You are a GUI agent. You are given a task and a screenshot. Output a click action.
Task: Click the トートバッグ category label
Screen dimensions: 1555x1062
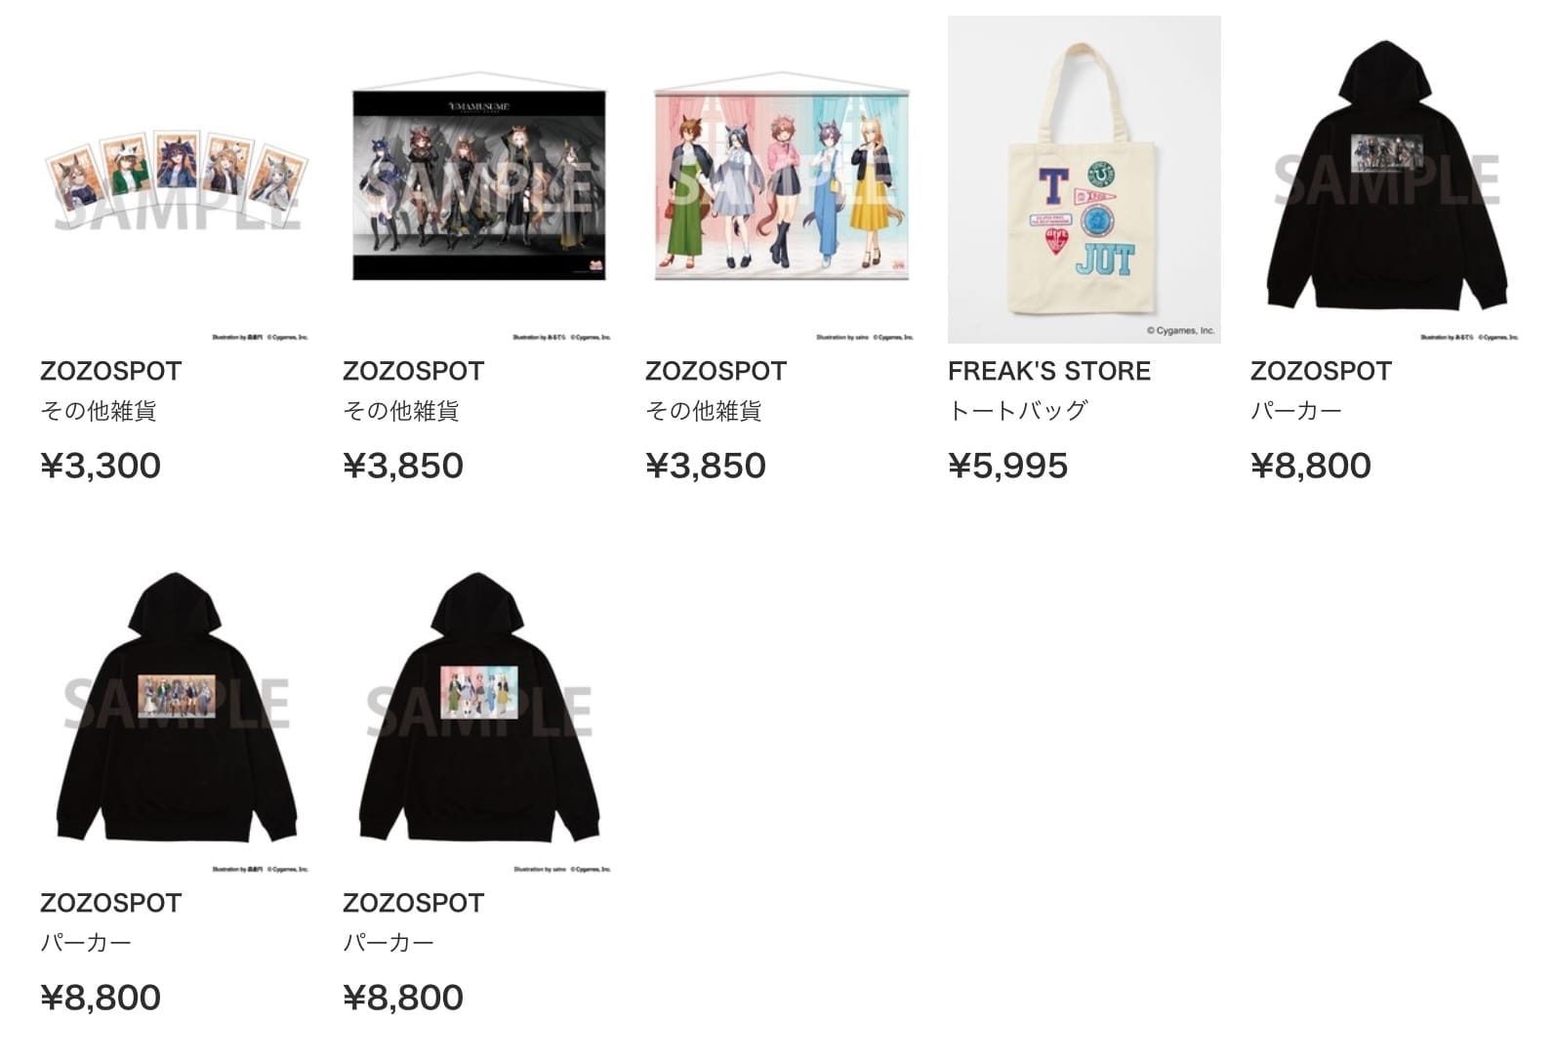pyautogui.click(x=1018, y=411)
